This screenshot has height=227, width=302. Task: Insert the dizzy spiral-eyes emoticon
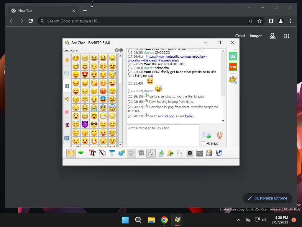tap(94, 116)
